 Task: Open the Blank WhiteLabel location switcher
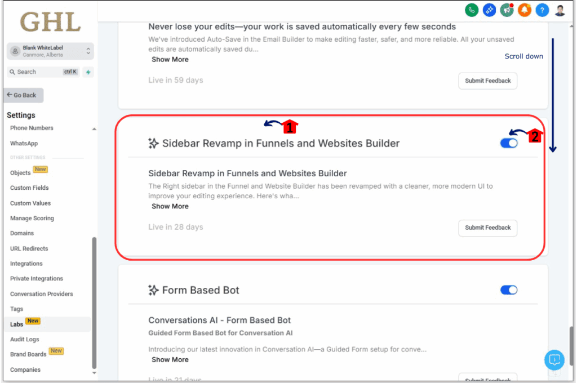[x=50, y=51]
